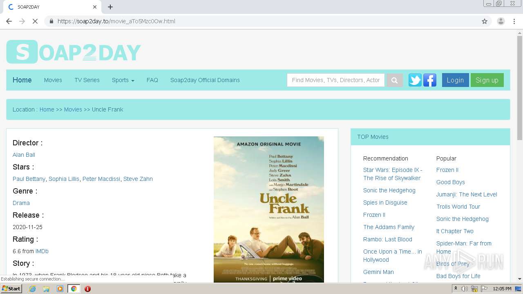
Task: Focus the Find Movies search field
Action: click(x=336, y=80)
